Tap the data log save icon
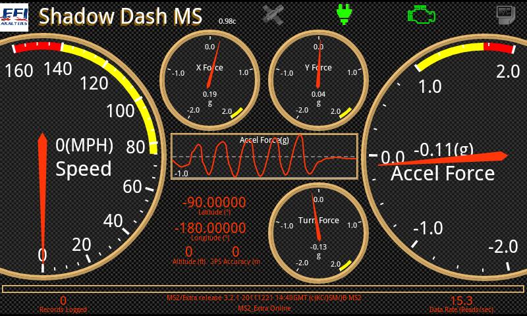Viewport: 527px width, 316px height. [506, 15]
